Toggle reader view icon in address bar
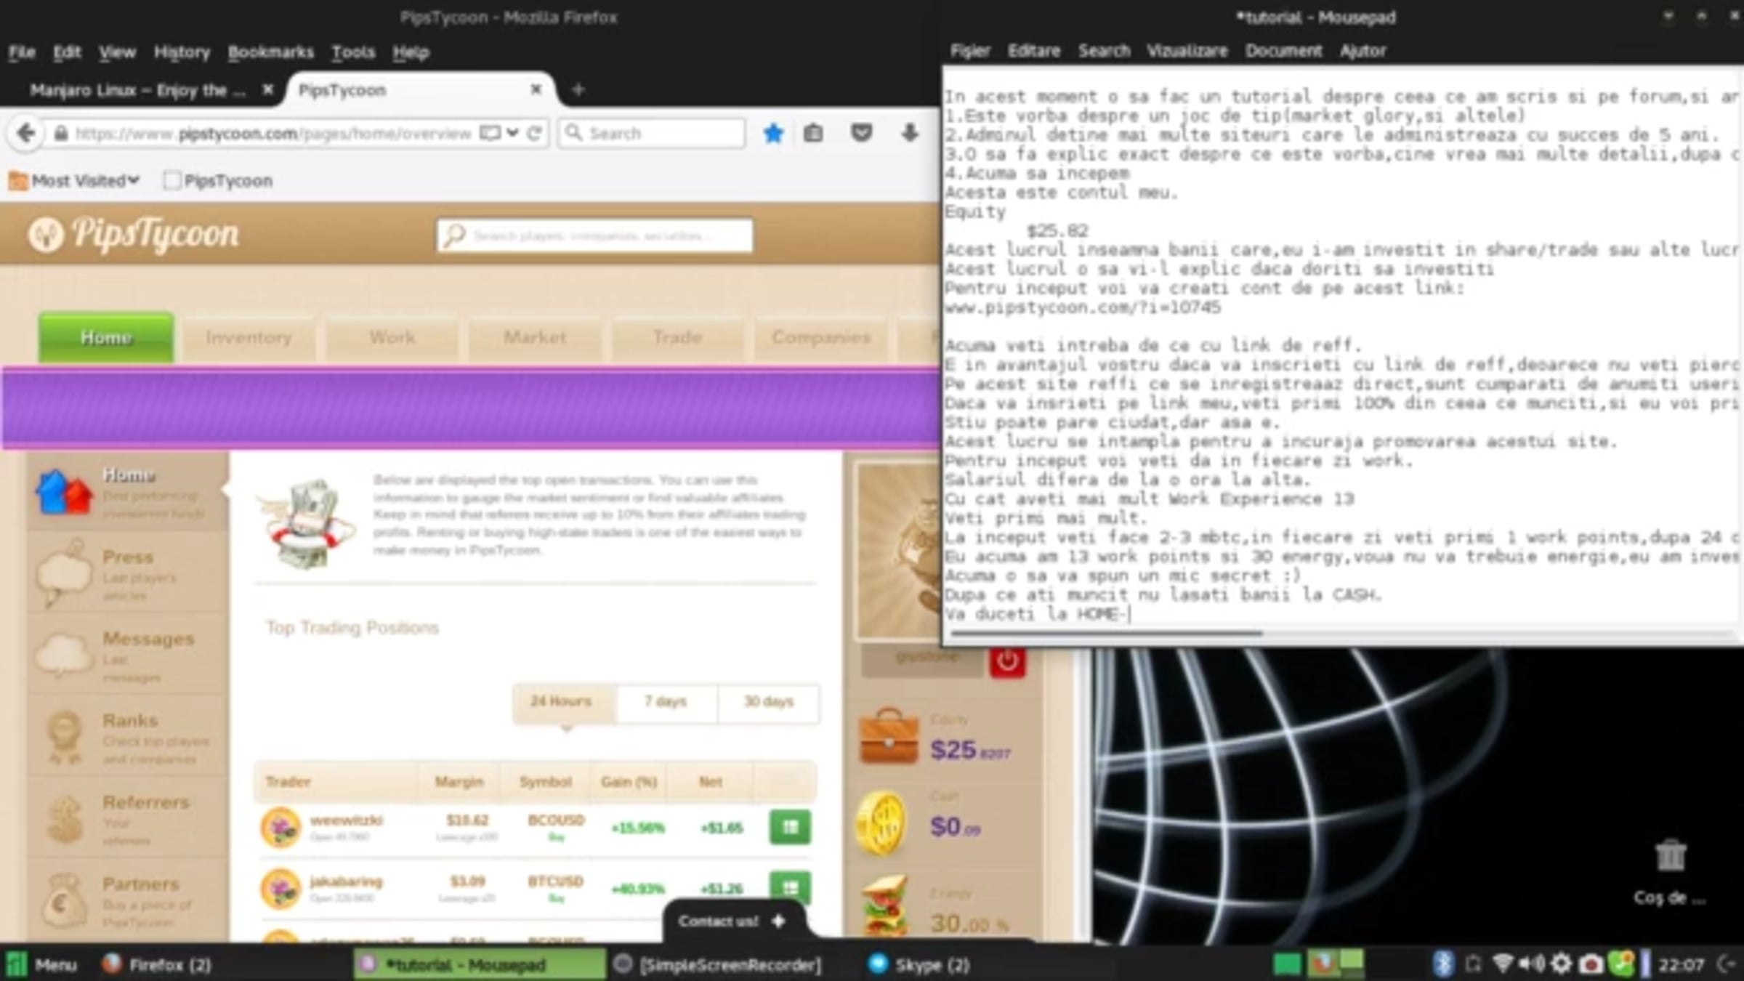The image size is (1744, 981). (490, 133)
